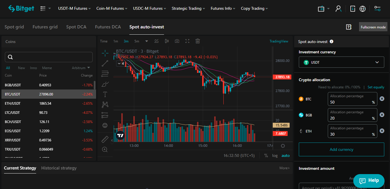The image size is (390, 189).
Task: Select the chart zoom-in tool
Action: [105, 149]
